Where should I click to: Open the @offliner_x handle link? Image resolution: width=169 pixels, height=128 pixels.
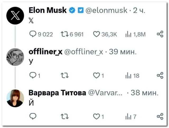83,52
